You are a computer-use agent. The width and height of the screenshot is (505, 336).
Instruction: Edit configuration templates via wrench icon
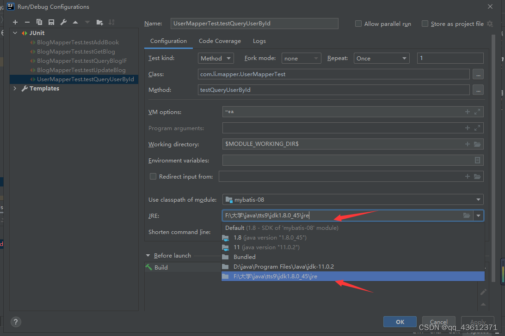(63, 22)
